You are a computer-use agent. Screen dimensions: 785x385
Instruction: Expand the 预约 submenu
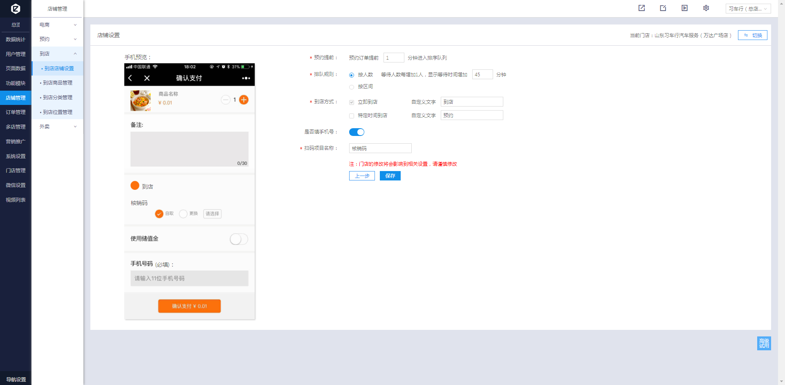tap(58, 39)
